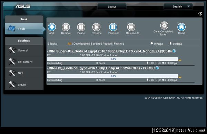This screenshot has width=207, height=134.
Task: Click '0.00 GB of 2.34 GB downloaded' text
Action: pos(99,72)
